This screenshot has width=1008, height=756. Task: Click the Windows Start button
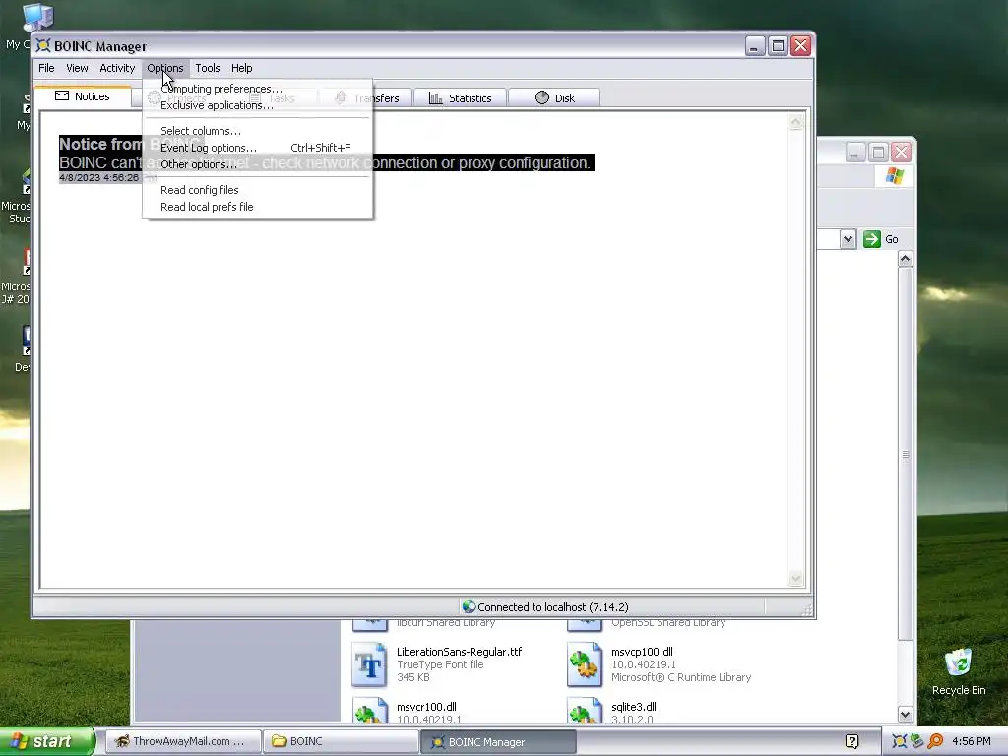click(46, 741)
